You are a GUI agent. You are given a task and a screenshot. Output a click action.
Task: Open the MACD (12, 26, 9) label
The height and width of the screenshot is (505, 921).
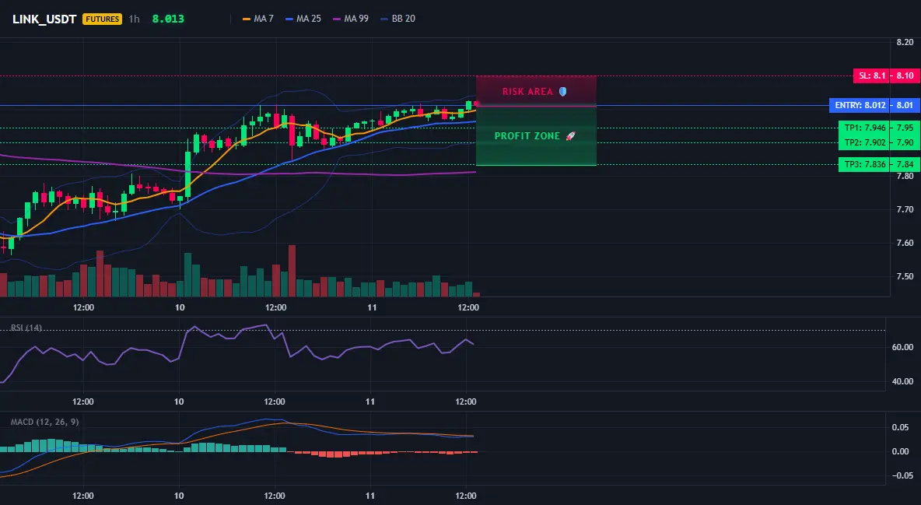point(44,422)
